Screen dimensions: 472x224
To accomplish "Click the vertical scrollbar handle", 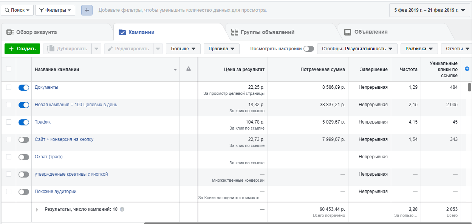I will point(469,87).
